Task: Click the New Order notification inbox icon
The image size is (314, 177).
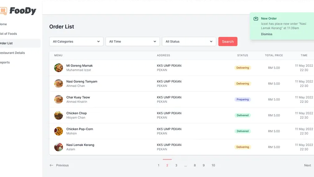Action: (x=256, y=18)
